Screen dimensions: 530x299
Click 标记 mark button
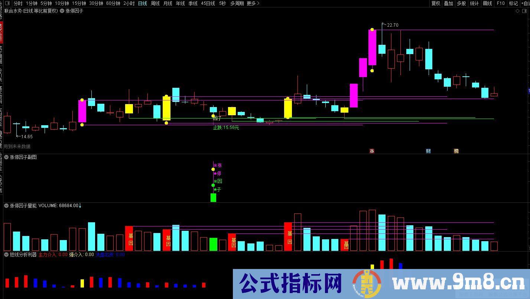pos(513,3)
